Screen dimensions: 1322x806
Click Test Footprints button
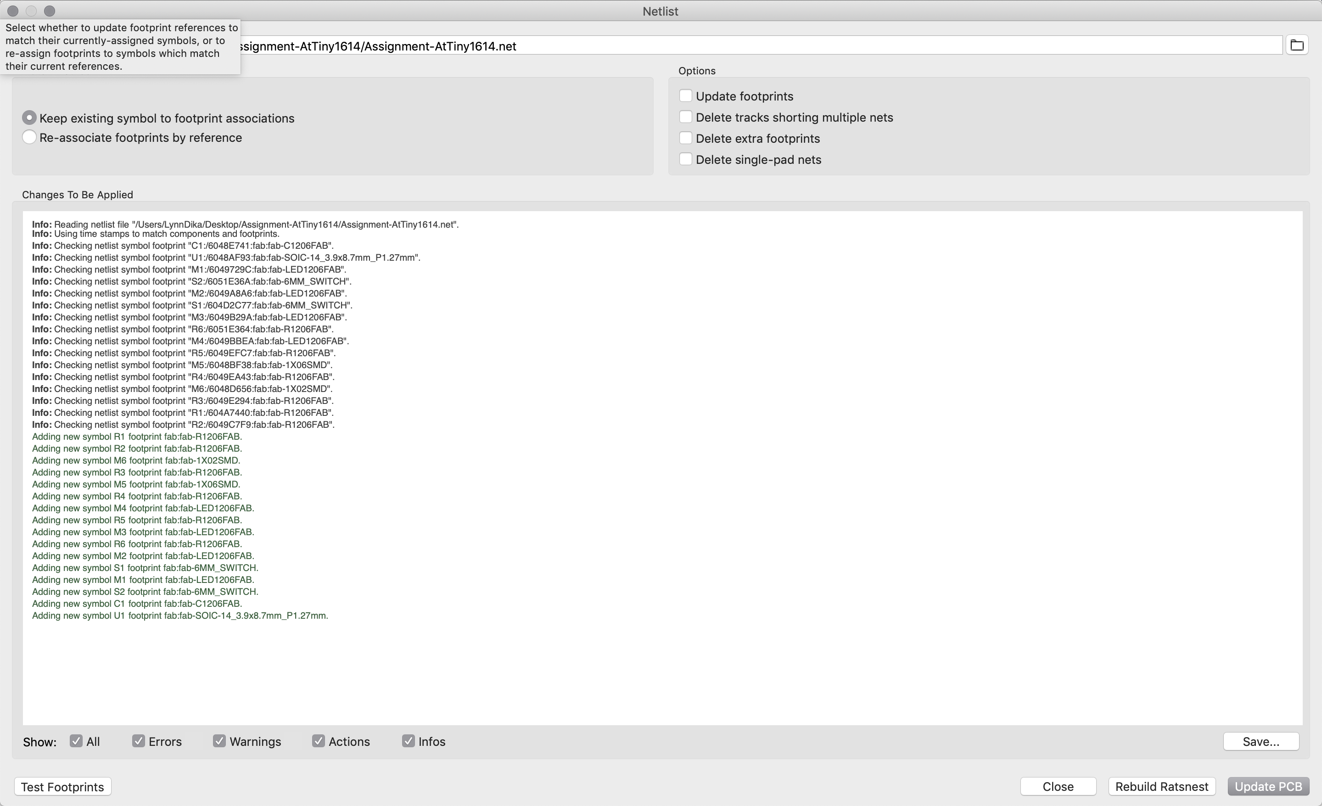tap(62, 787)
